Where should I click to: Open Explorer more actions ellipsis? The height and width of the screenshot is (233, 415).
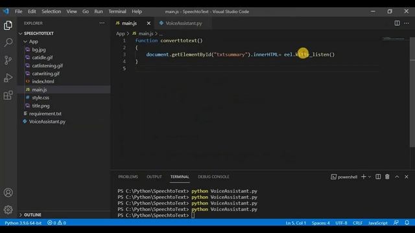pos(102,23)
